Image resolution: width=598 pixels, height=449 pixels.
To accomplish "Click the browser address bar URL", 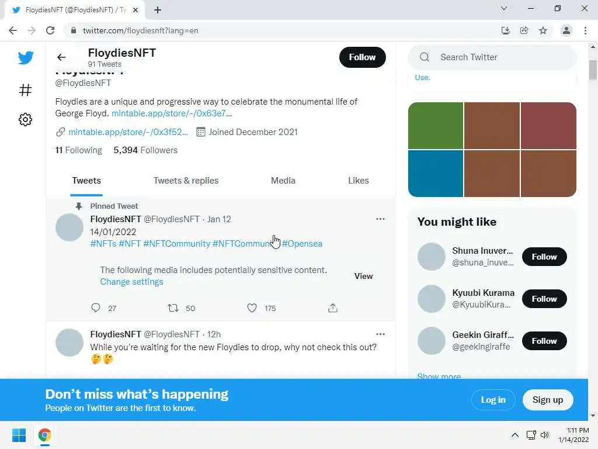I will tap(140, 30).
